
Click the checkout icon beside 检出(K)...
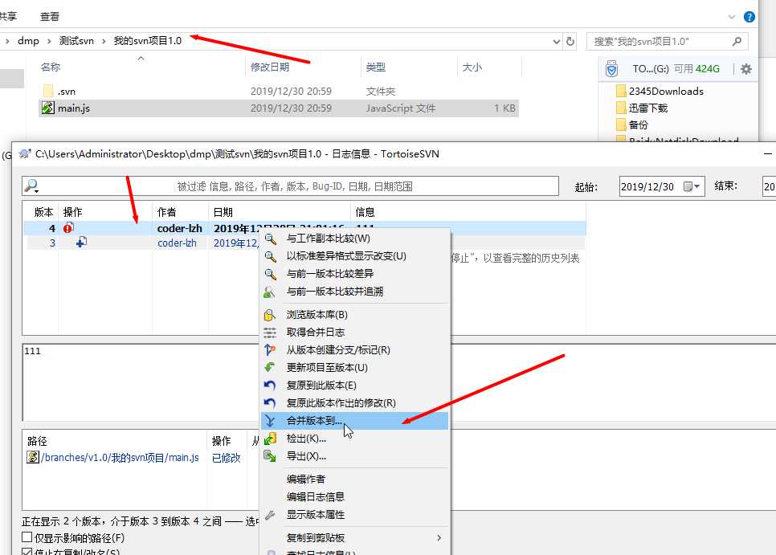coord(270,439)
